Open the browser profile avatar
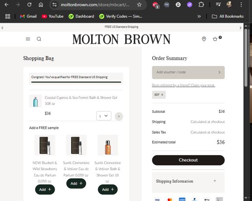The image size is (252, 201). [229, 5]
